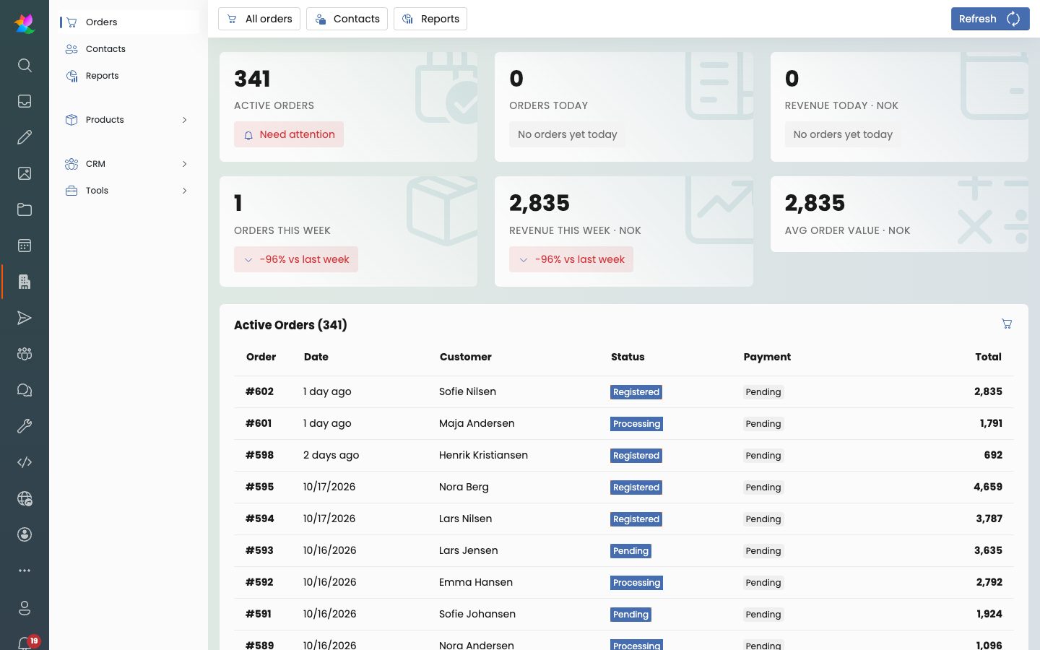Expand the CRM submenu
Screen dimensions: 1040x650
coord(129,164)
